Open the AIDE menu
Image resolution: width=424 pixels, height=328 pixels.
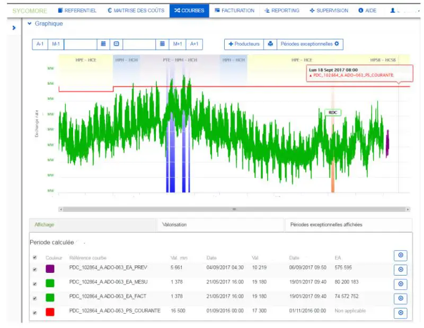pyautogui.click(x=367, y=11)
